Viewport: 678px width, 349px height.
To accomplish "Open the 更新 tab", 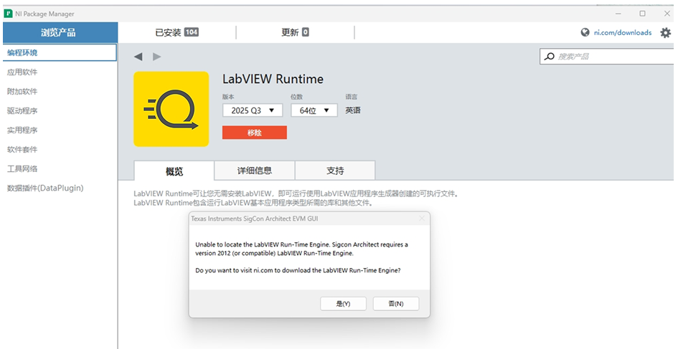I will pyautogui.click(x=296, y=32).
